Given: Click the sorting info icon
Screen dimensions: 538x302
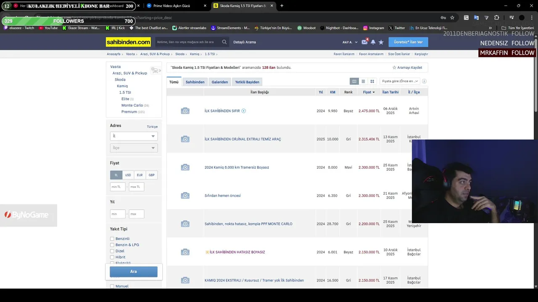Looking at the screenshot, I should pos(424,81).
